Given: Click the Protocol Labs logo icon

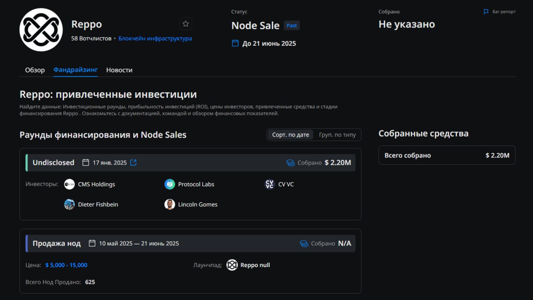Looking at the screenshot, I should pos(169,184).
